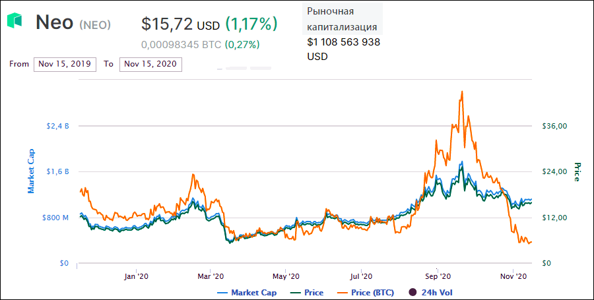Viewport: 594px width, 300px height.
Task: Click the $15,72 USD price value
Action: tap(180, 24)
